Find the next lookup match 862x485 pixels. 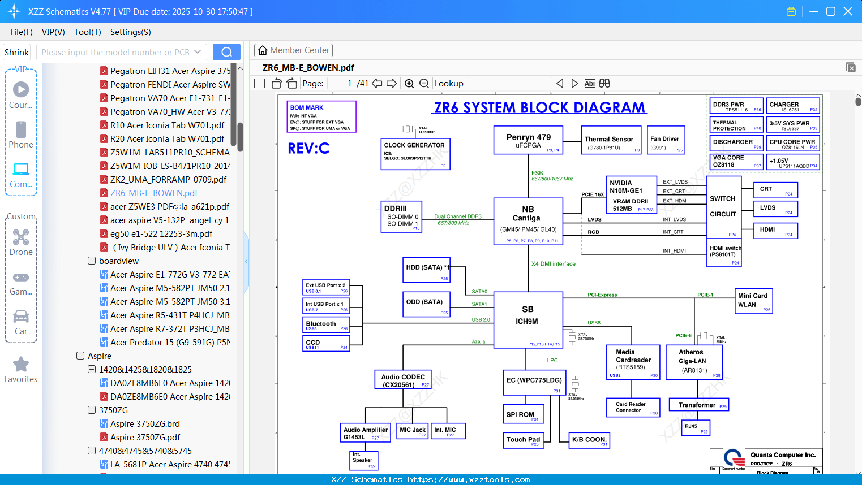[574, 84]
